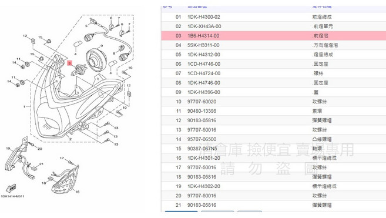Select part name 前燈泡 in highlighted row
This screenshot has width=386, height=218.
click(x=321, y=36)
